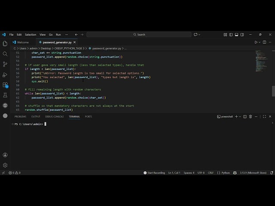Split the terminal pane
The image size is (275, 206).
click(245, 116)
